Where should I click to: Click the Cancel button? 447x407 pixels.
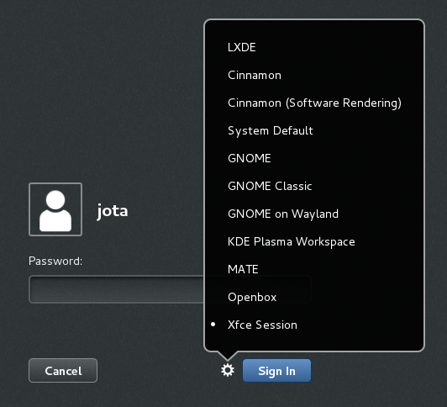pos(63,371)
